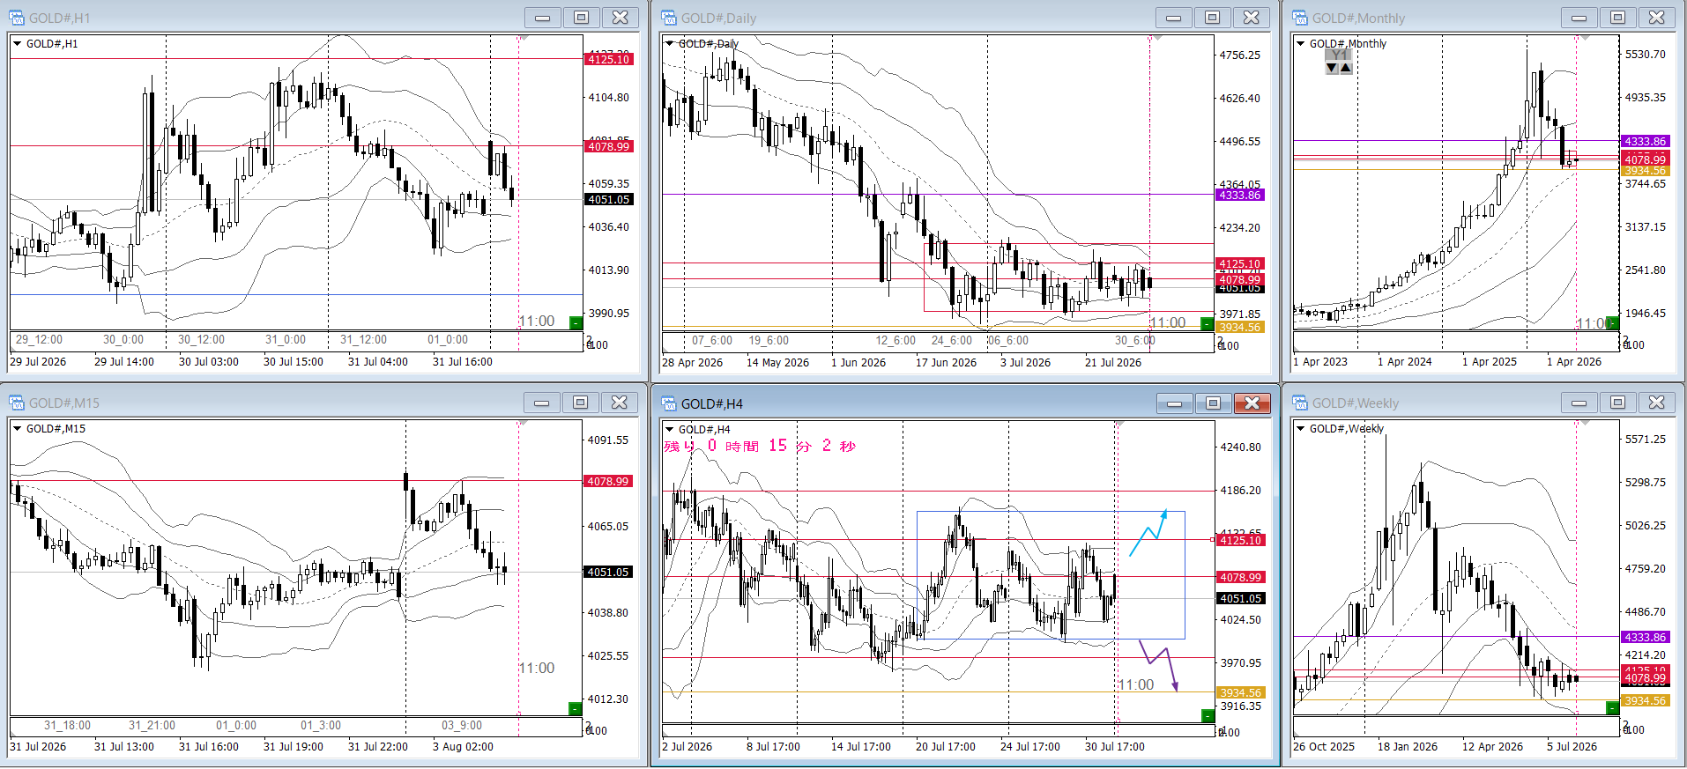Image resolution: width=1687 pixels, height=769 pixels.
Task: Minimize the GOLD#,H1 chart window
Action: point(543,18)
